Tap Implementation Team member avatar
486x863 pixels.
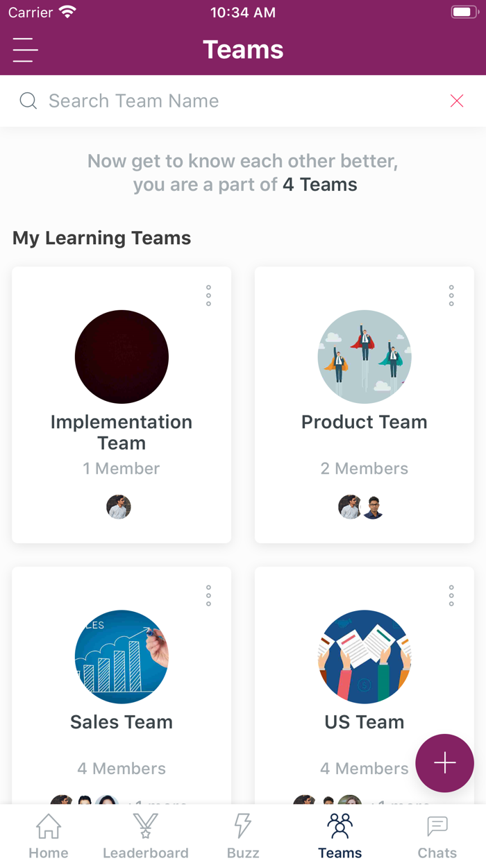[119, 507]
